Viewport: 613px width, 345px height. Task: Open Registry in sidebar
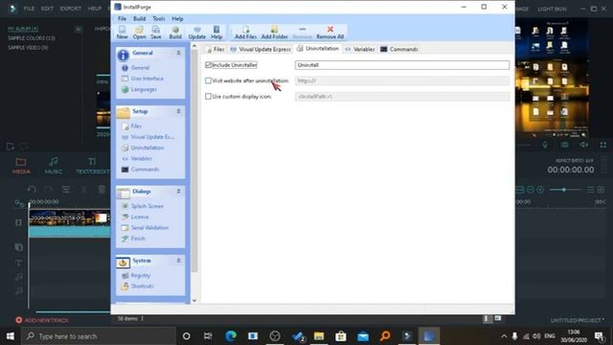point(136,276)
